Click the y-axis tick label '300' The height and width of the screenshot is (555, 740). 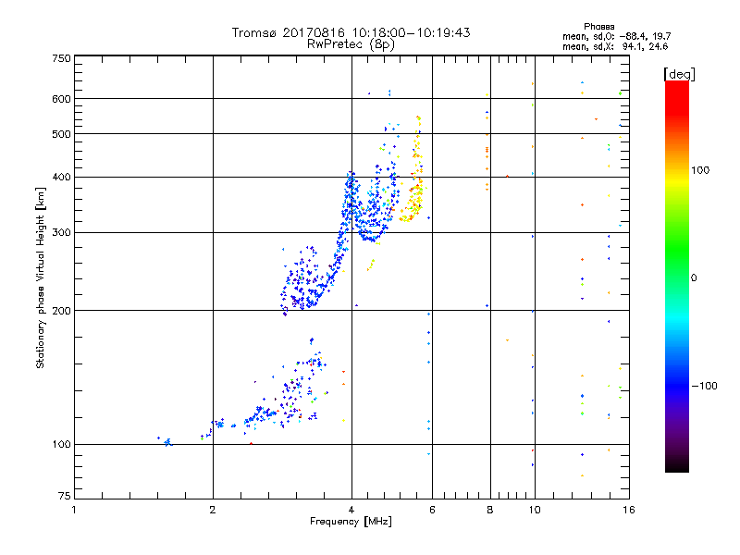[61, 233]
